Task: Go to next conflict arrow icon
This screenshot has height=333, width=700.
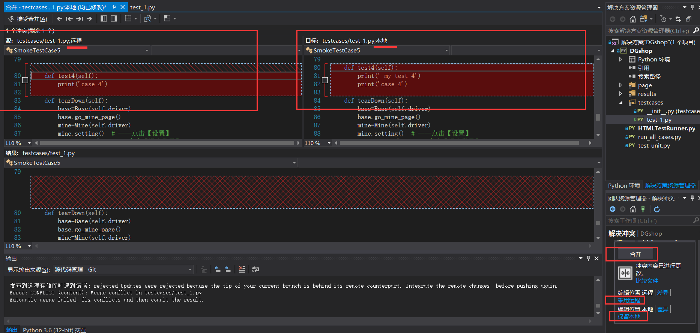Action: coord(89,19)
